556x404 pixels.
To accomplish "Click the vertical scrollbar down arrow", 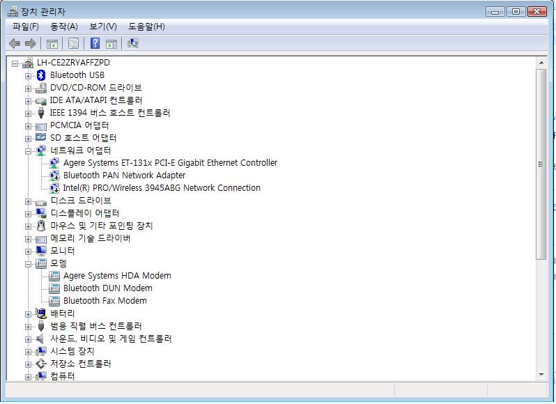I will pos(541,374).
